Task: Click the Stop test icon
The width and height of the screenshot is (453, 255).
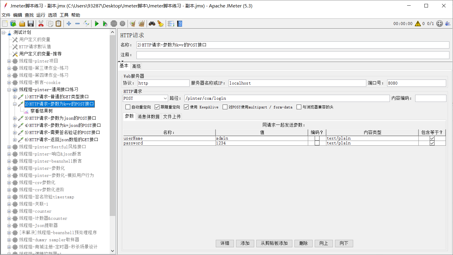Action: click(114, 24)
